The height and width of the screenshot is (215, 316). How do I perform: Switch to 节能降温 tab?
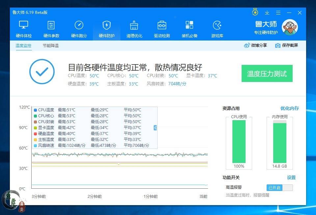click(51, 46)
